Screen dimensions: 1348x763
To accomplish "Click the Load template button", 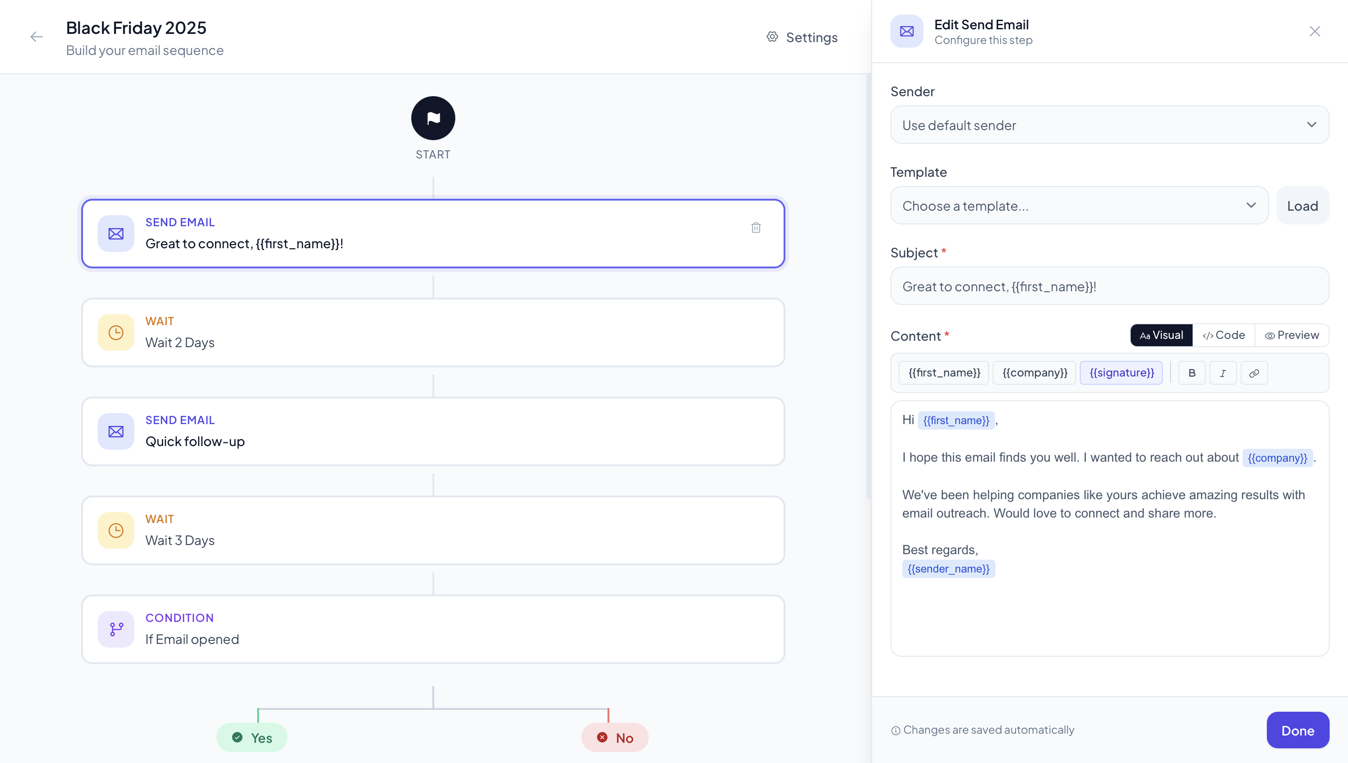I will point(1303,206).
